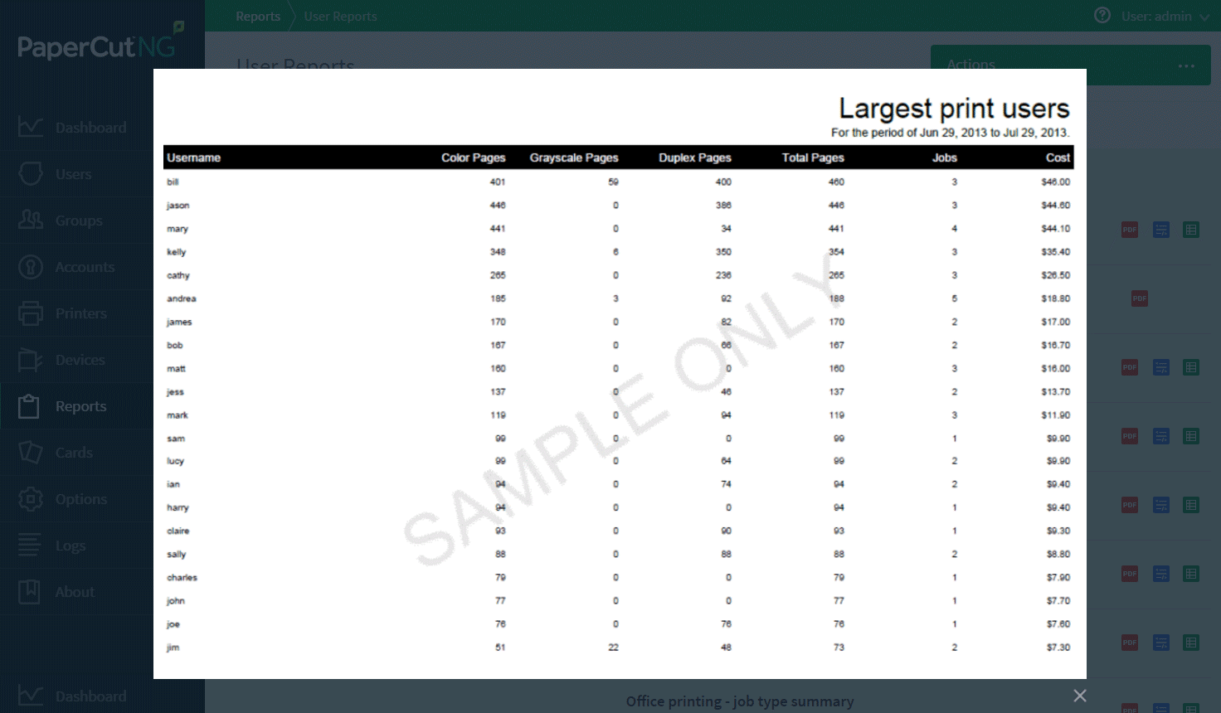
Task: Click the username 'claire' in report
Action: tap(178, 531)
